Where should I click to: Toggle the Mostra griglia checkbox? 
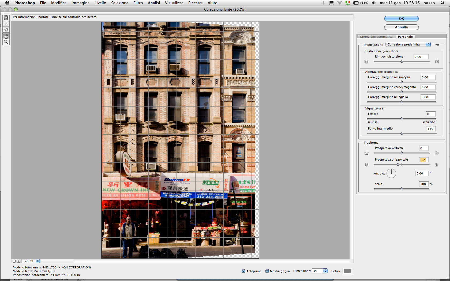pos(267,271)
